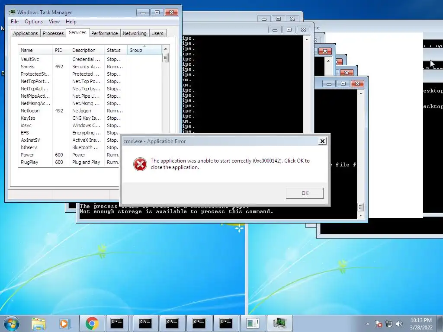Select the NetMsmqAc... service row
Screen dimensions: 443x332
tap(90, 103)
